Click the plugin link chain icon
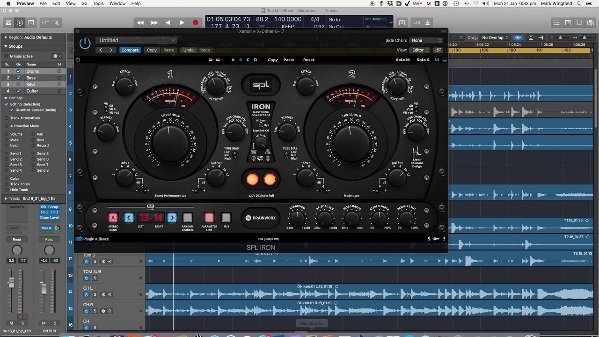 click(x=438, y=50)
